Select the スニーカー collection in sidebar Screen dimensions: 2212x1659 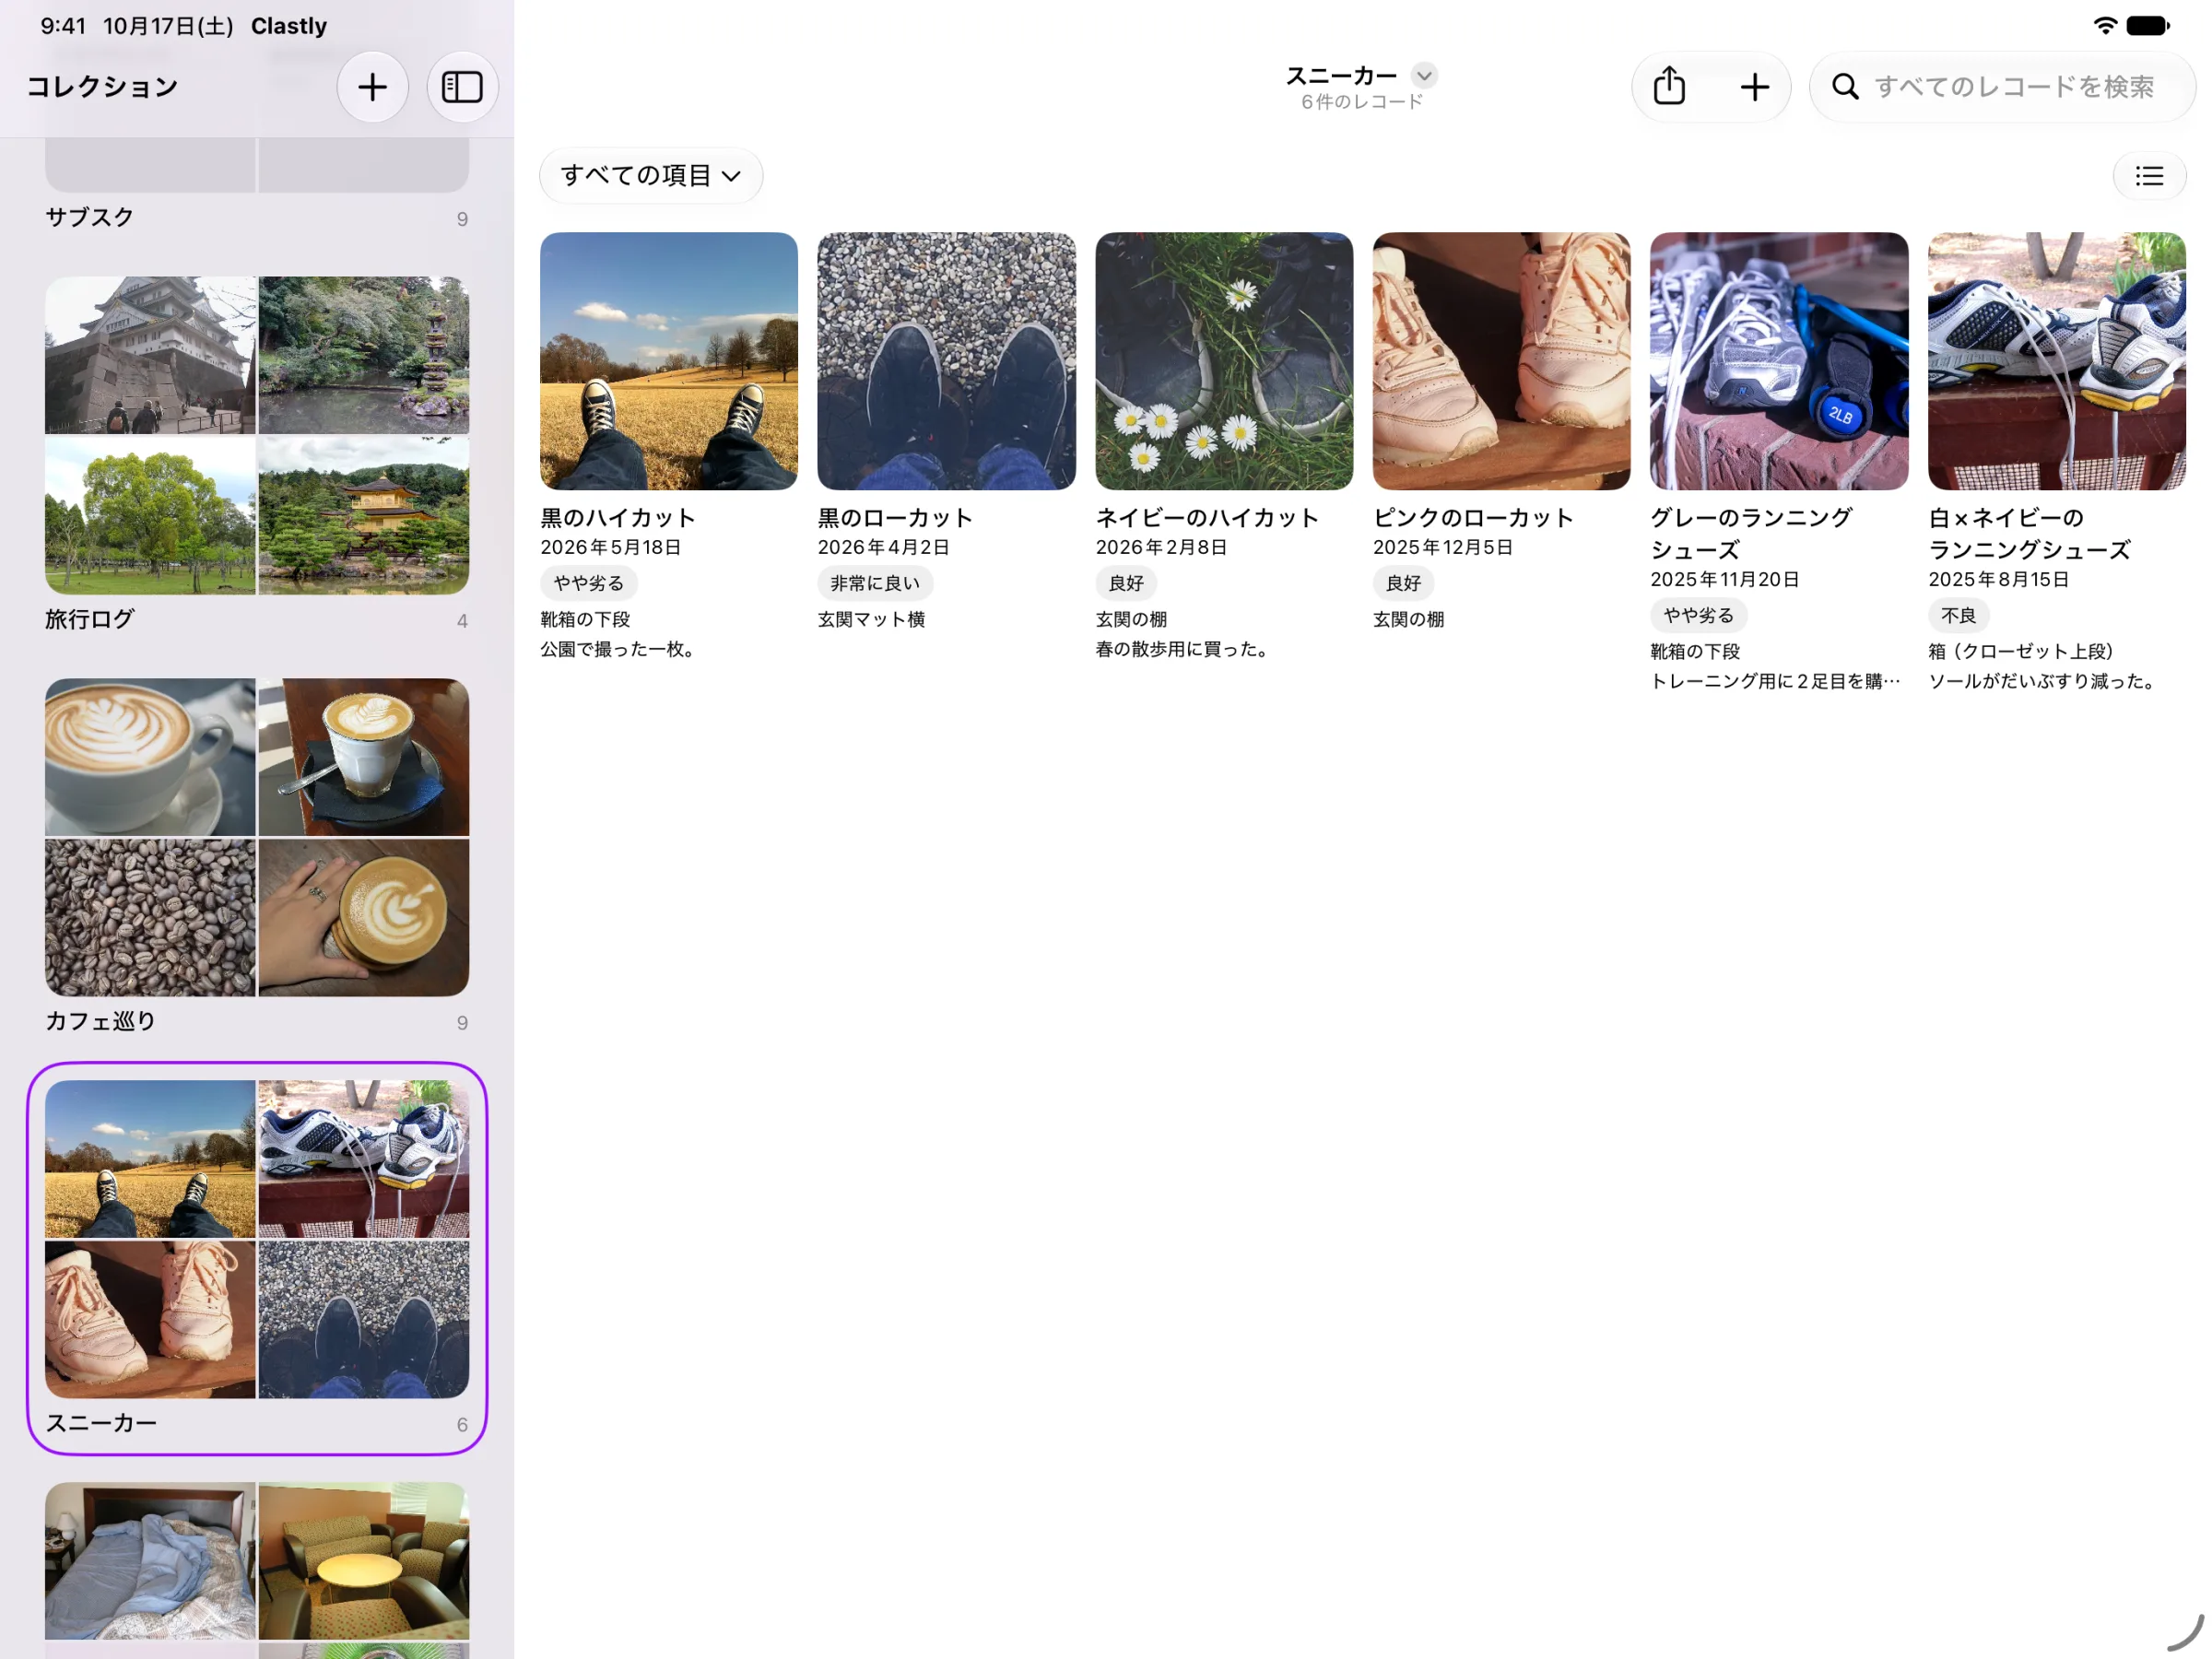coord(257,1258)
